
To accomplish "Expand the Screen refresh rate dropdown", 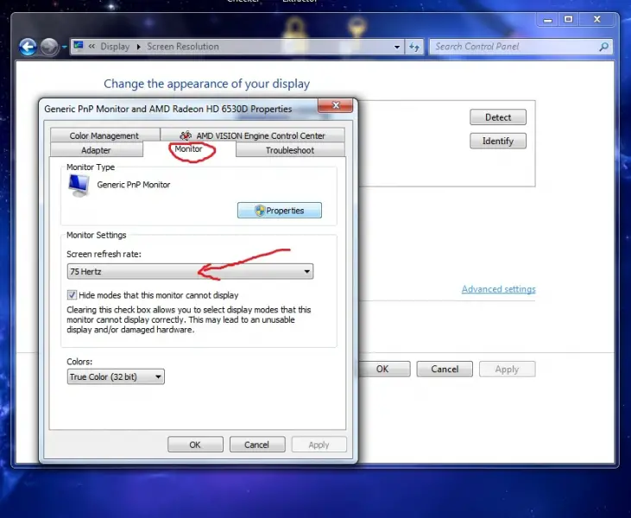I will 190,271.
